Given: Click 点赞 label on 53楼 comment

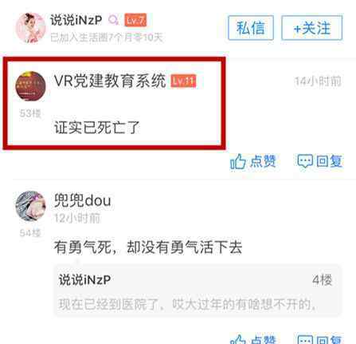Looking at the screenshot, I should [x=263, y=161].
